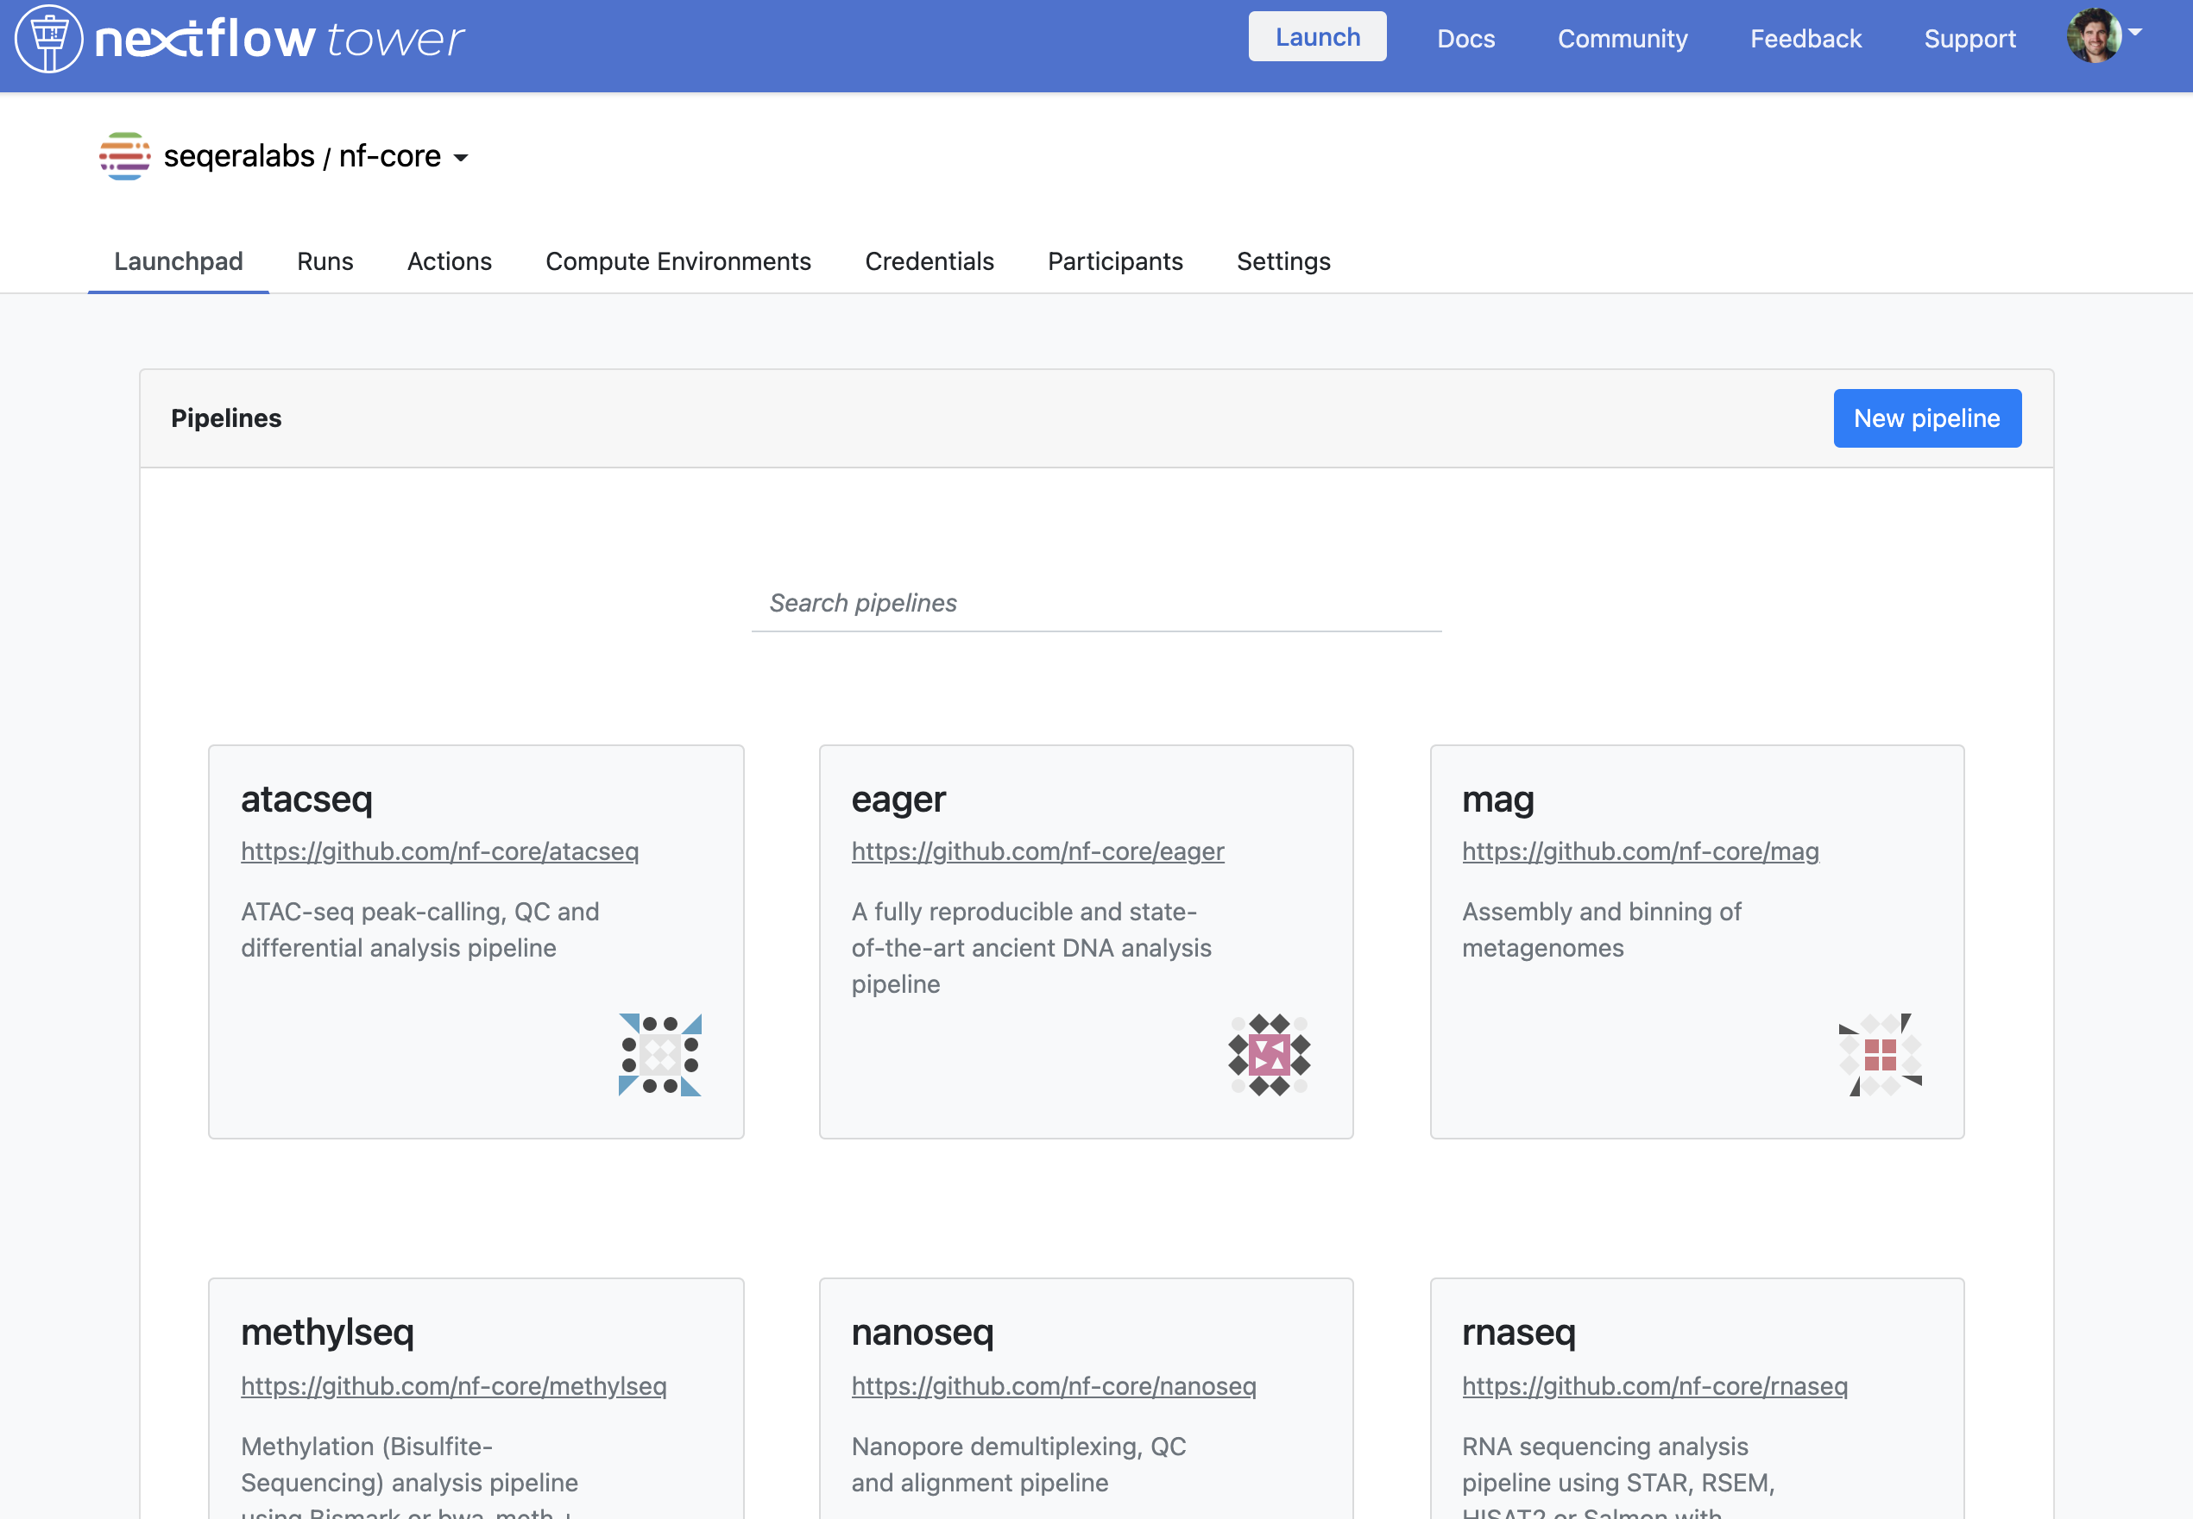Open the Settings tab
The width and height of the screenshot is (2193, 1519).
(x=1283, y=260)
